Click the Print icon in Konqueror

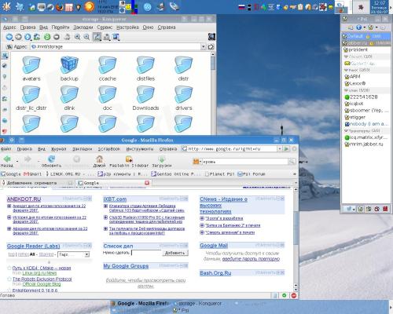(x=67, y=37)
